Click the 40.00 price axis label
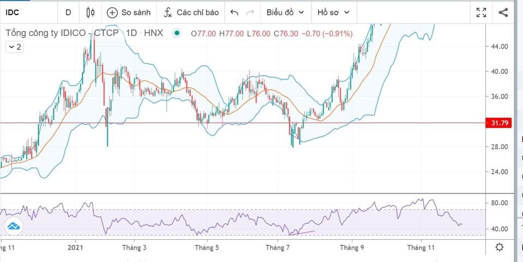The height and width of the screenshot is (262, 523). [x=500, y=71]
